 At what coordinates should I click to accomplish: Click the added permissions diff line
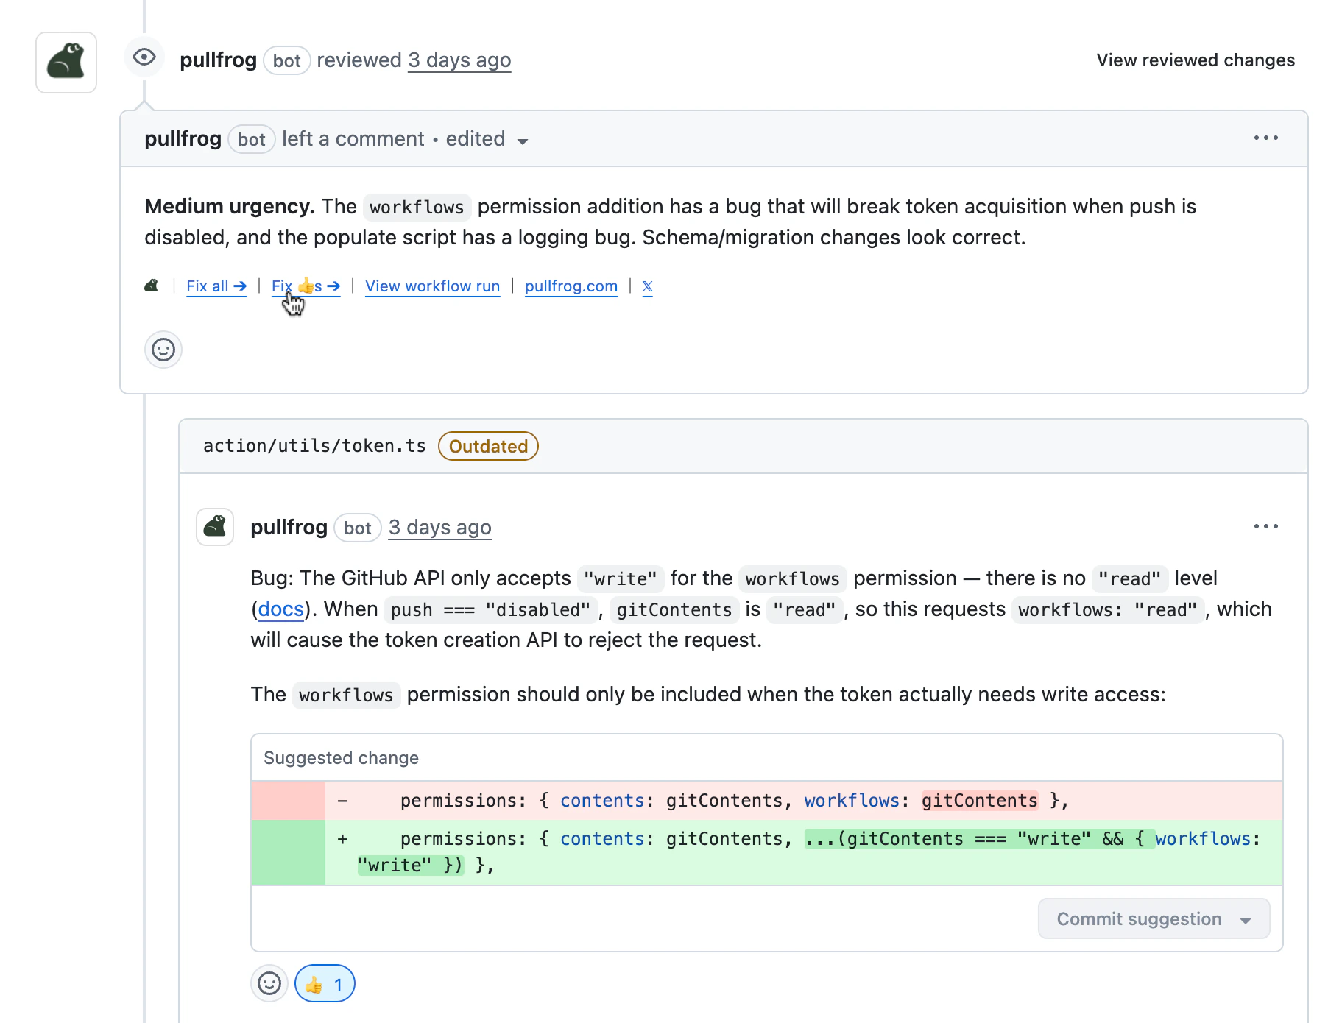[x=767, y=852]
